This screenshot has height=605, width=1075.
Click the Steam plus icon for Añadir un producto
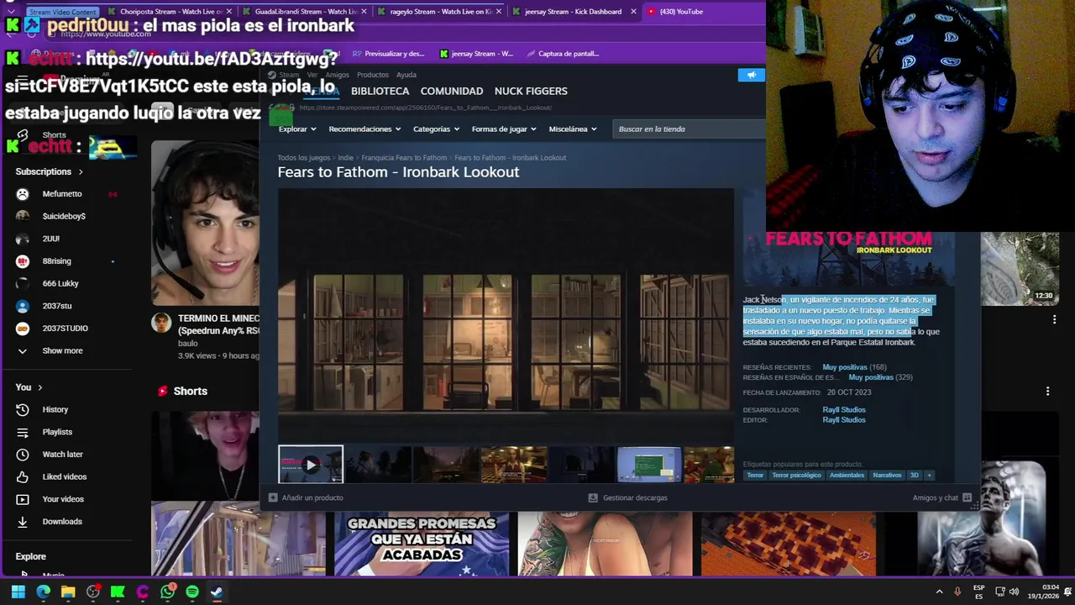coord(272,497)
